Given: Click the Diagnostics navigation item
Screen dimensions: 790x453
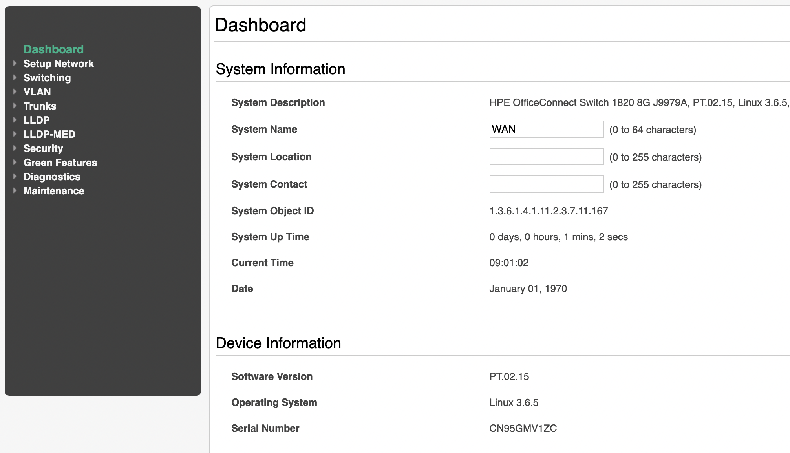Looking at the screenshot, I should pos(52,177).
